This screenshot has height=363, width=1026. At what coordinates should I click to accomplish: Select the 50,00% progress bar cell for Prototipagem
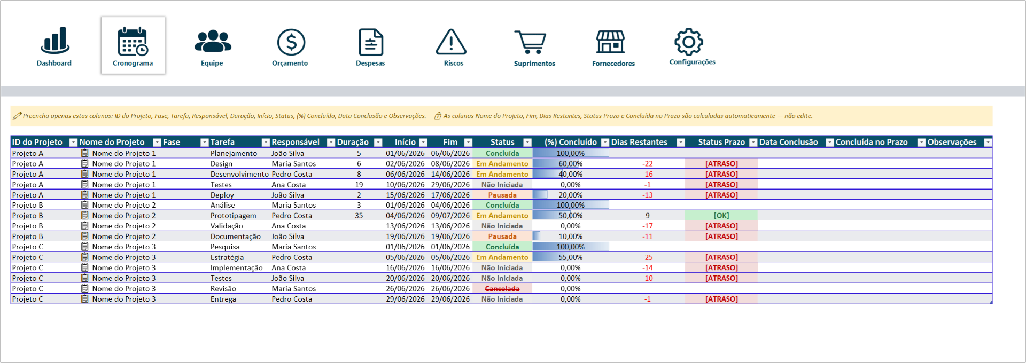[571, 216]
